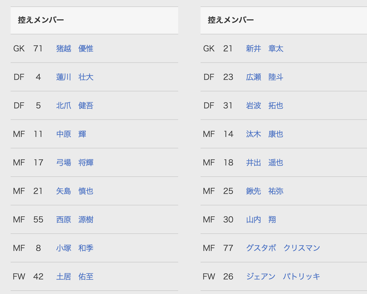Open player link 猪越 優惟
367x294 pixels.
[75, 49]
